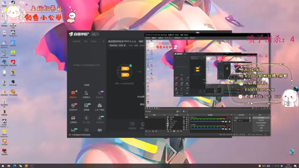Image resolution: width=299 pixels, height=168 pixels.
Task: Select second scene tab in 直播伴侣
Action: [x=85, y=42]
